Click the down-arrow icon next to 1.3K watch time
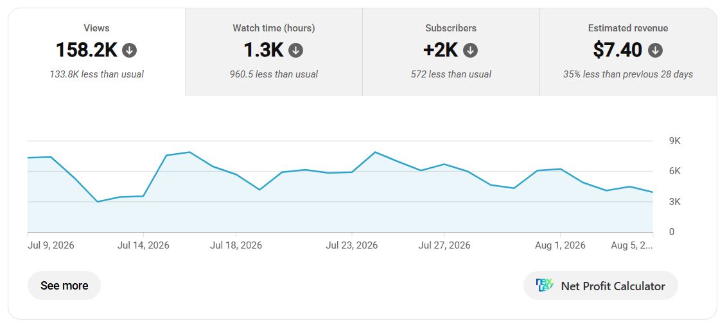 point(296,51)
